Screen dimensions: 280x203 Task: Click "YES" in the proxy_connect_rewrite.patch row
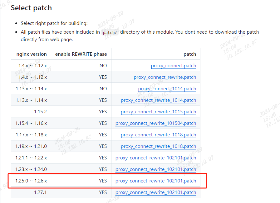[x=103, y=77]
